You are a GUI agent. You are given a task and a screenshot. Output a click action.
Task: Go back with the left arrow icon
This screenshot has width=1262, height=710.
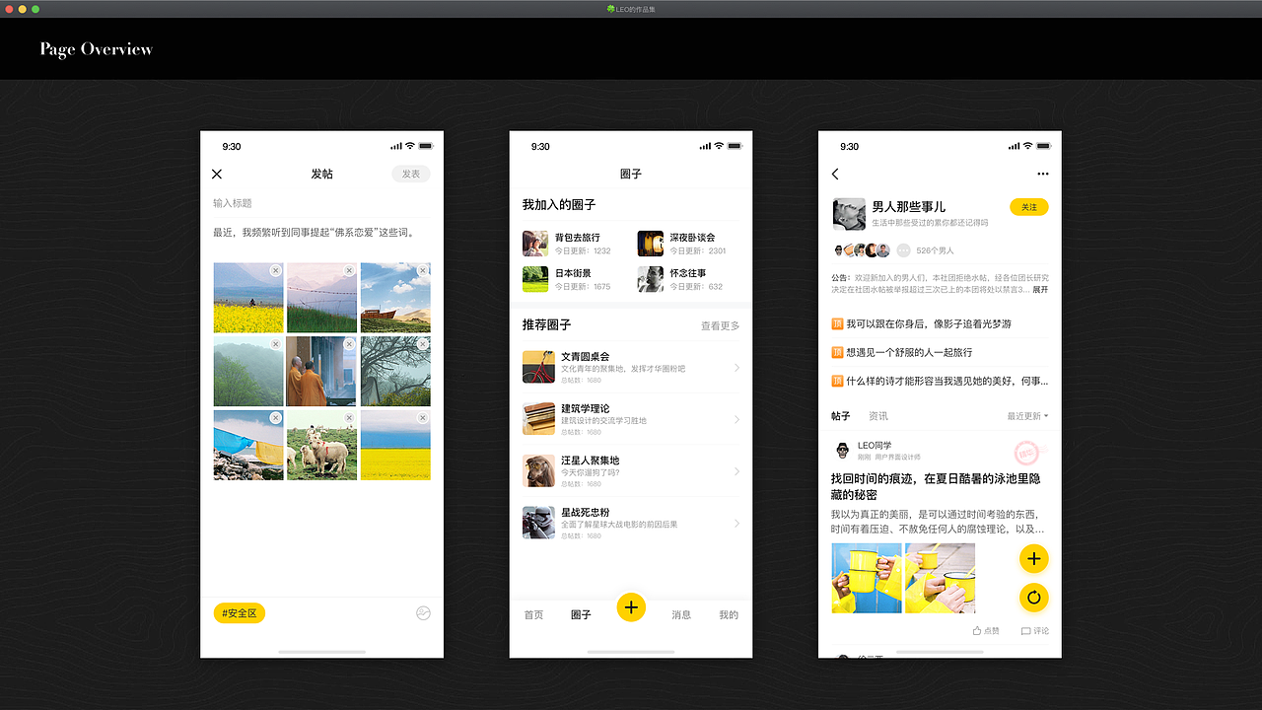(x=835, y=174)
